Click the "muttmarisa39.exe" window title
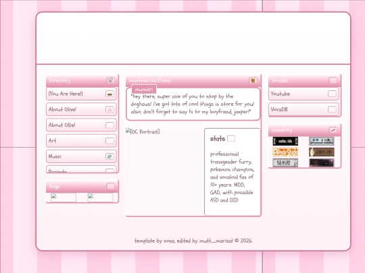Image resolution: width=365 pixels, height=273 pixels. [x=149, y=80]
